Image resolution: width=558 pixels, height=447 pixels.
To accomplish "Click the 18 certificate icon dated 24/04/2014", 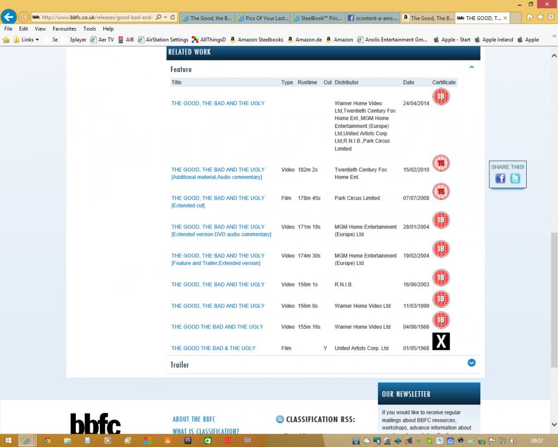I will (x=441, y=97).
